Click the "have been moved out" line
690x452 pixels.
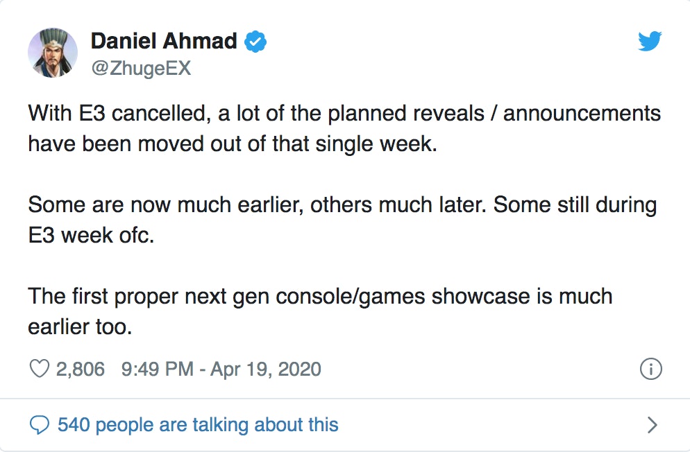pos(233,144)
